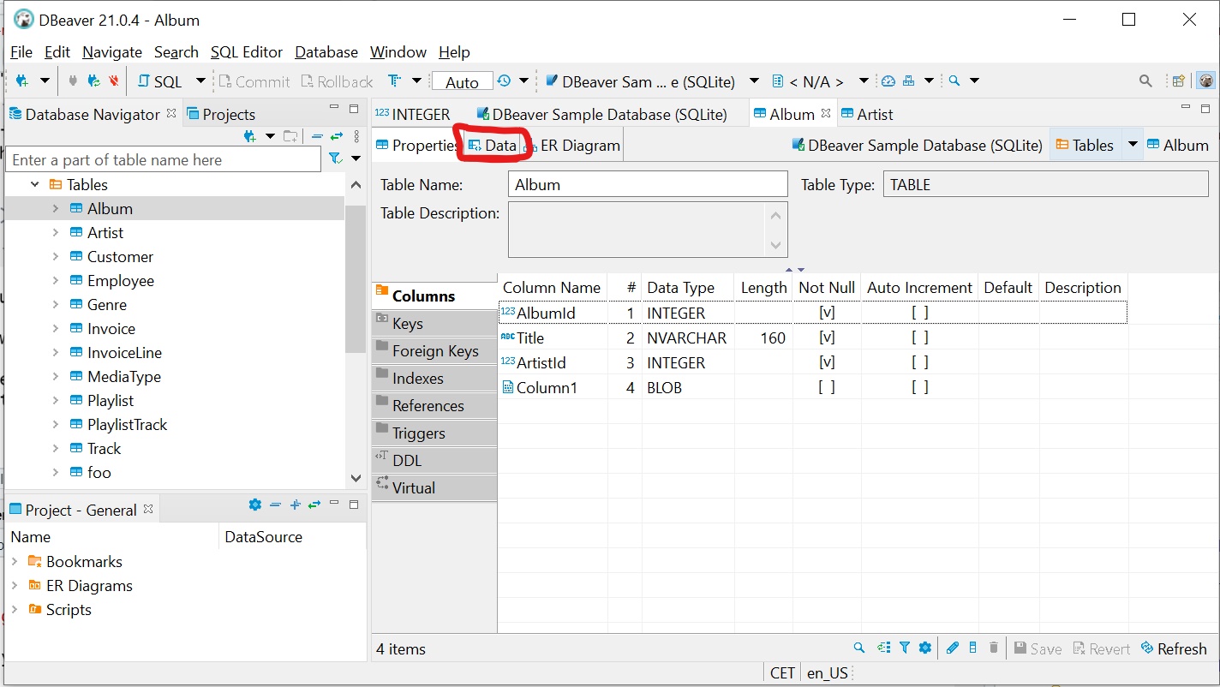The width and height of the screenshot is (1220, 687).
Task: Click the New Database Connection plug icon
Action: [x=22, y=81]
